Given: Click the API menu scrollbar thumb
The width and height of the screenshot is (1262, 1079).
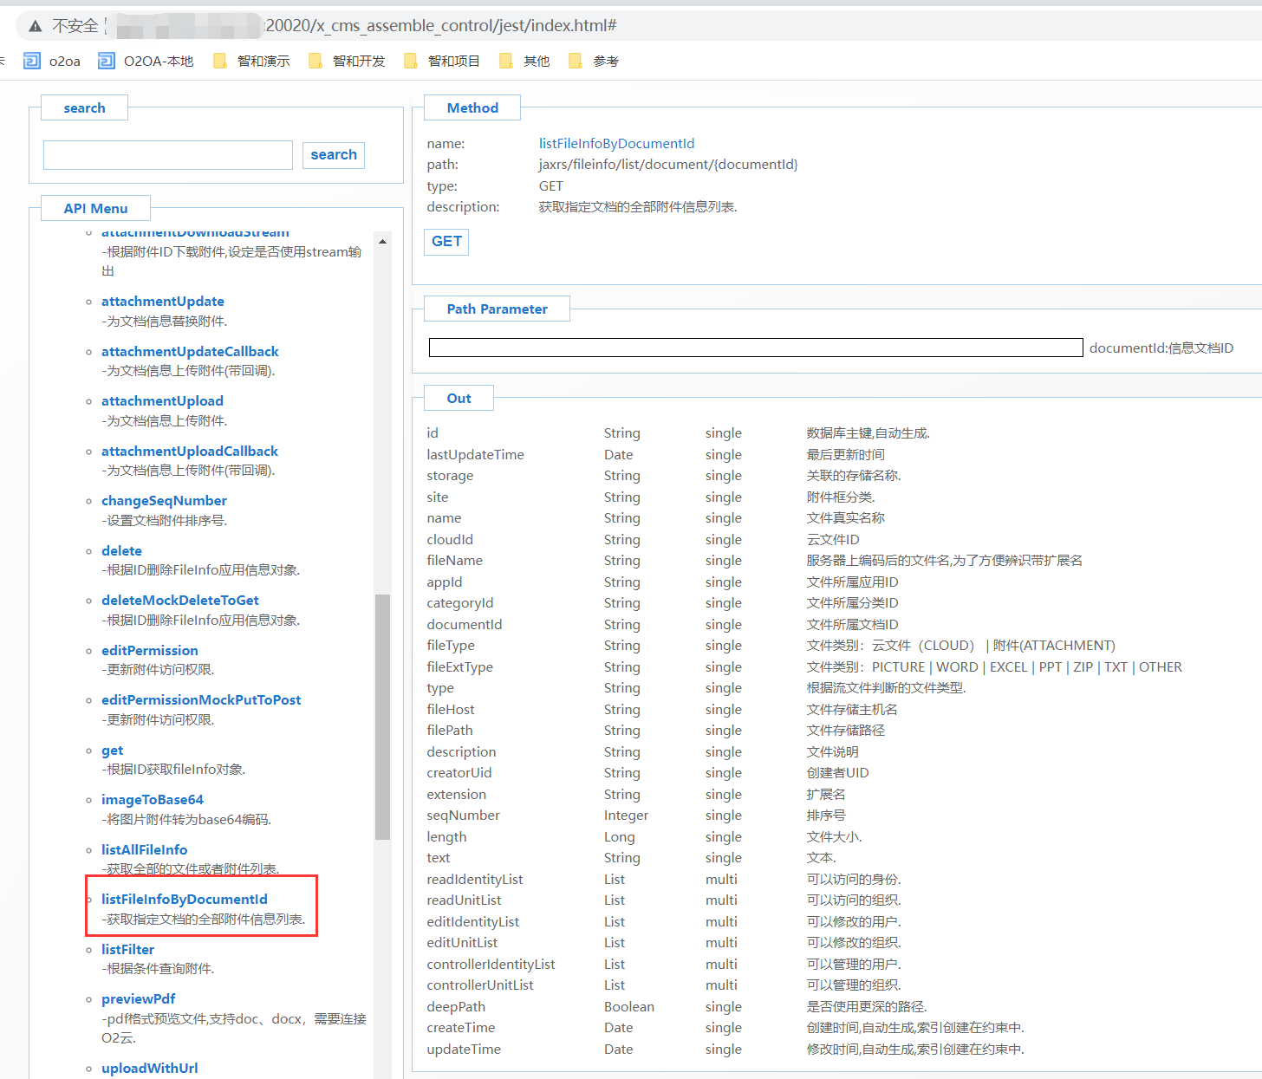Looking at the screenshot, I should click(x=382, y=716).
